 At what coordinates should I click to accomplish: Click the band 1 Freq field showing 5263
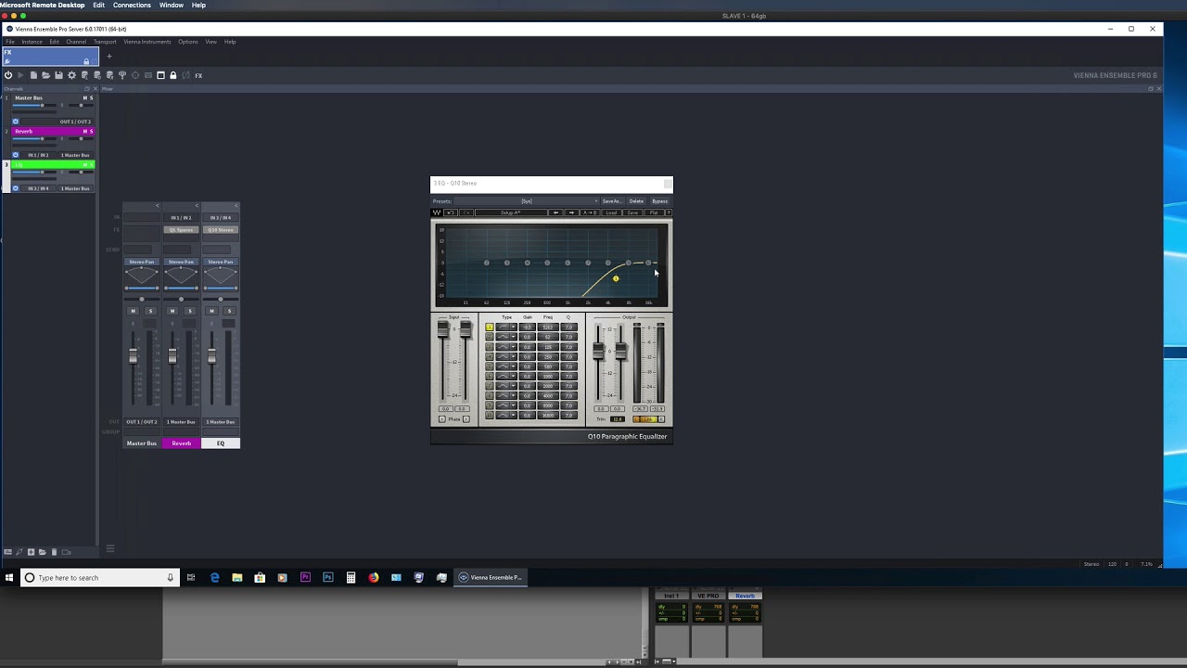click(548, 327)
